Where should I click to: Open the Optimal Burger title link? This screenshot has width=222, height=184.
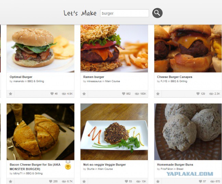21,77
